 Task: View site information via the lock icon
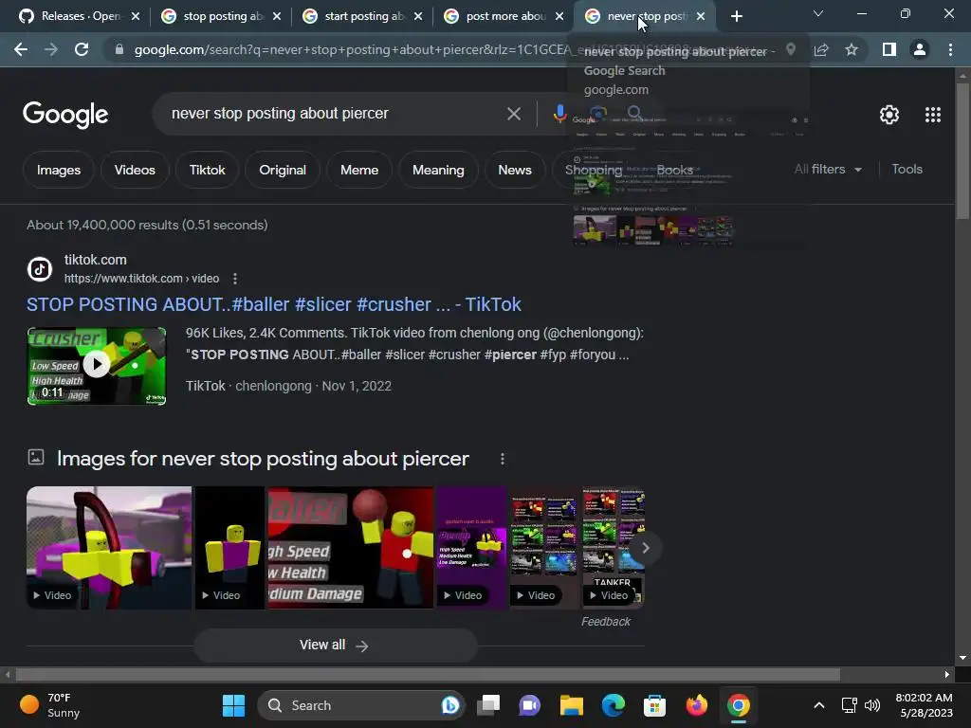pyautogui.click(x=119, y=49)
